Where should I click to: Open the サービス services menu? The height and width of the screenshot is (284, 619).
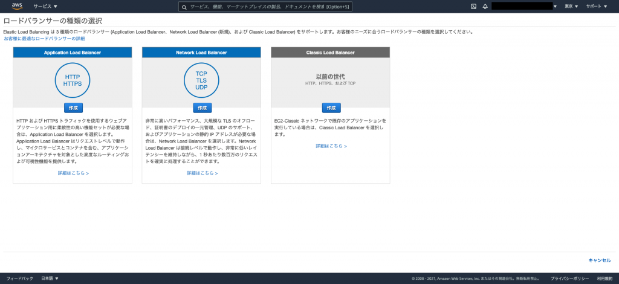45,6
